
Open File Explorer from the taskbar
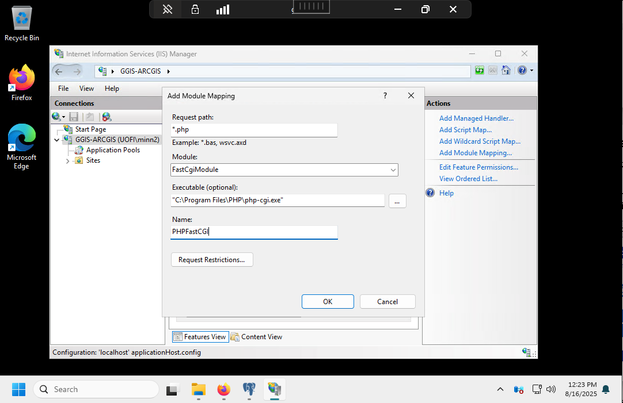(199, 389)
